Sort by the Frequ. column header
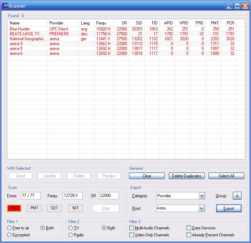 click(104, 23)
